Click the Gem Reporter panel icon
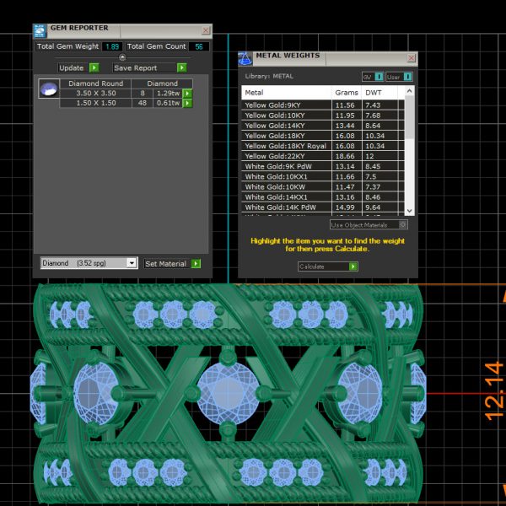Viewport: 506px width, 506px height. click(x=40, y=30)
